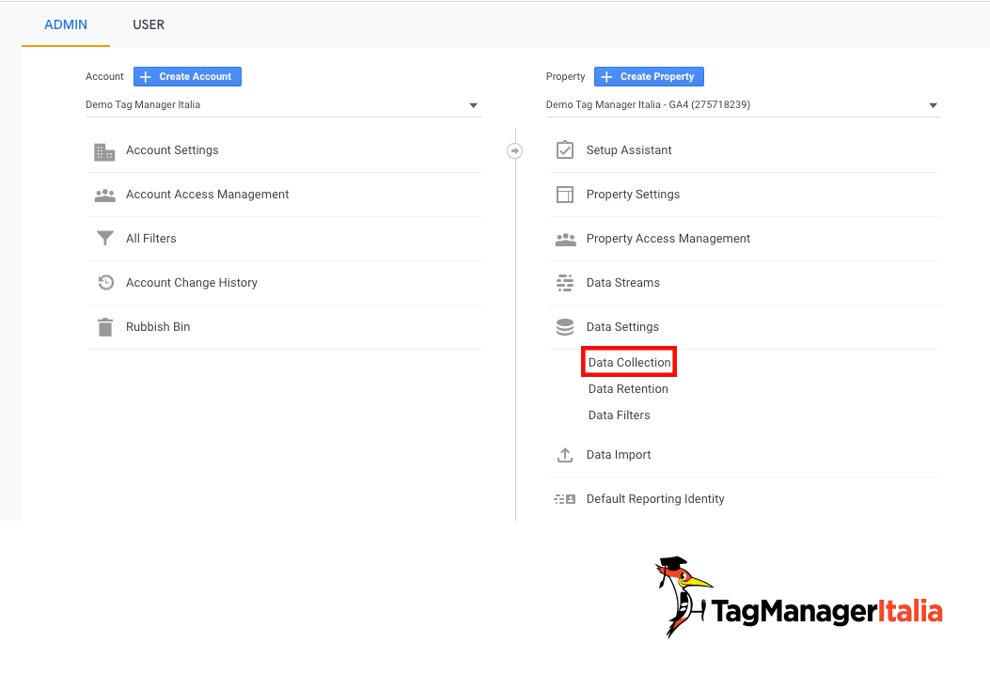Select account Demo Tag Manager Italia
This screenshot has height=674, width=990.
(x=284, y=104)
